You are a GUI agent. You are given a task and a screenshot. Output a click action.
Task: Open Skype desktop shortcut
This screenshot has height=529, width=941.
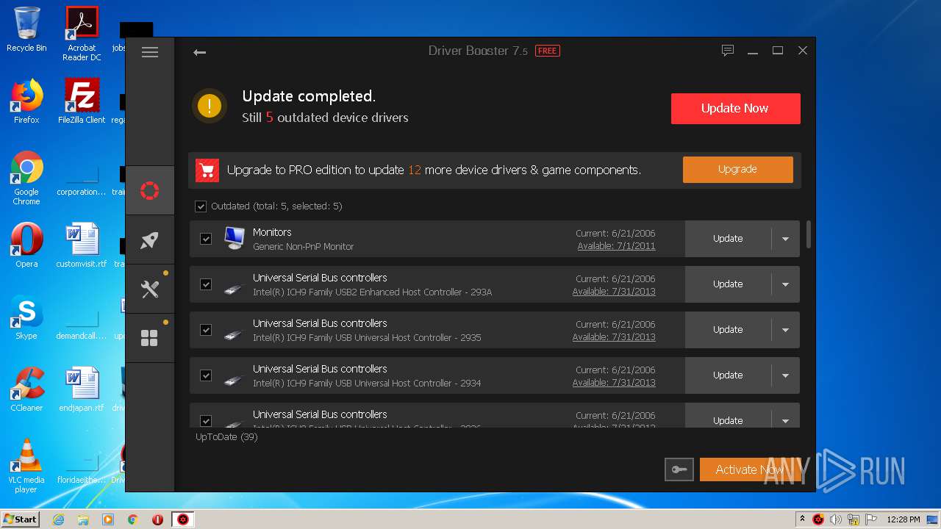click(26, 317)
